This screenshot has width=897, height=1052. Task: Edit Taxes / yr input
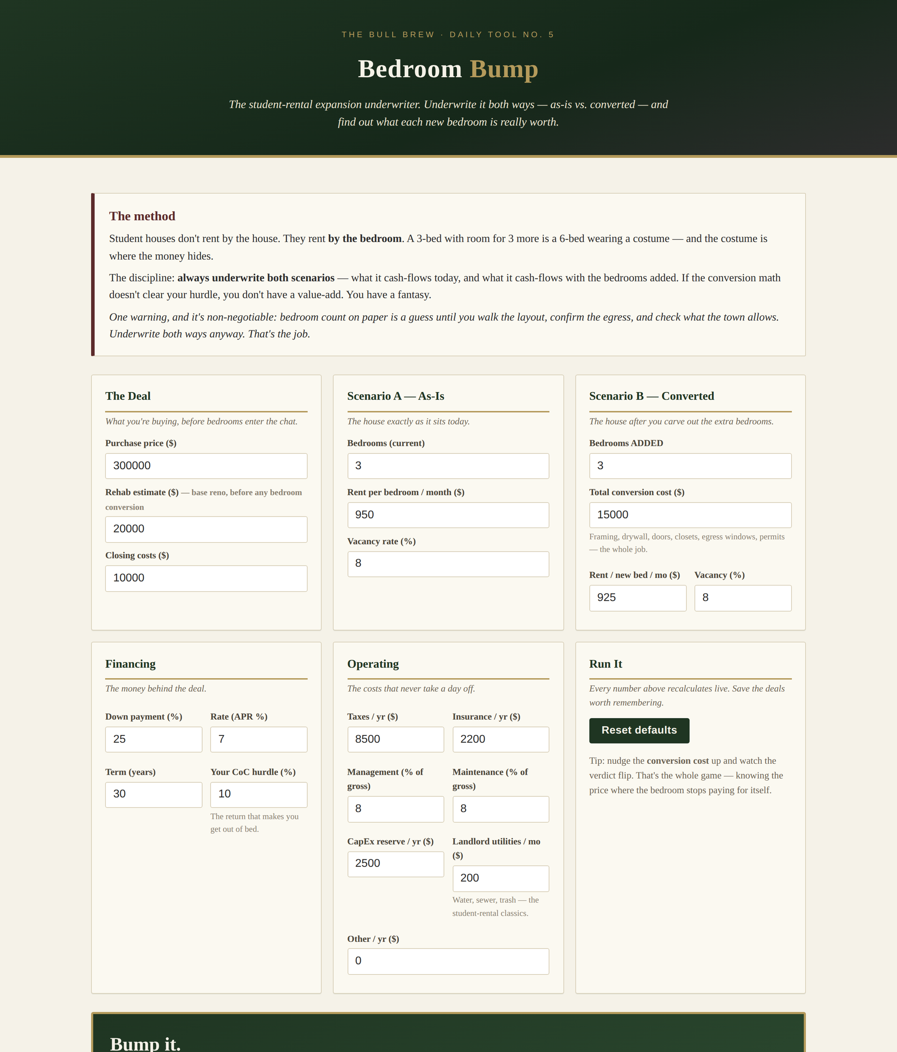point(395,739)
